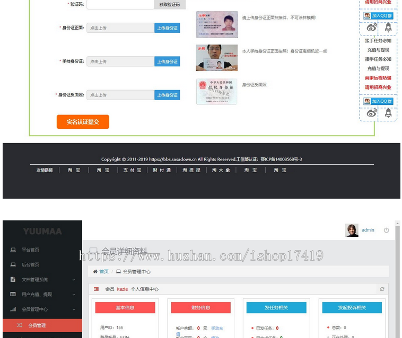Screen dimensions: 402x338
Task: Click the upper Weibo icon in sidebar
Action: click(x=371, y=27)
